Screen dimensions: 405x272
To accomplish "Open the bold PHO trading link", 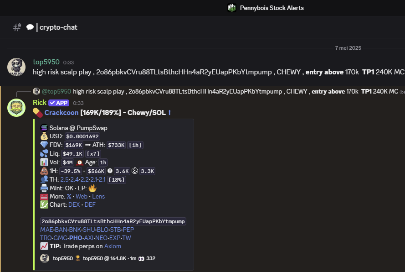I will 76,238.
